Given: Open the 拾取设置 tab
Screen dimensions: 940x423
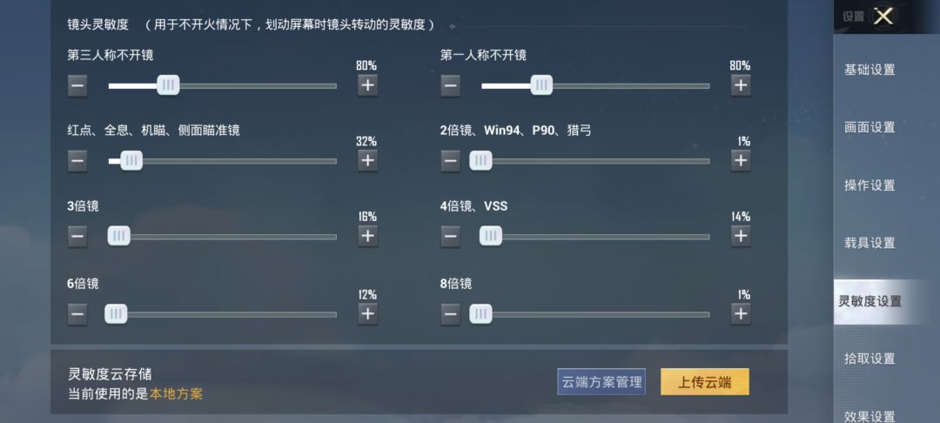Looking at the screenshot, I should 869,359.
